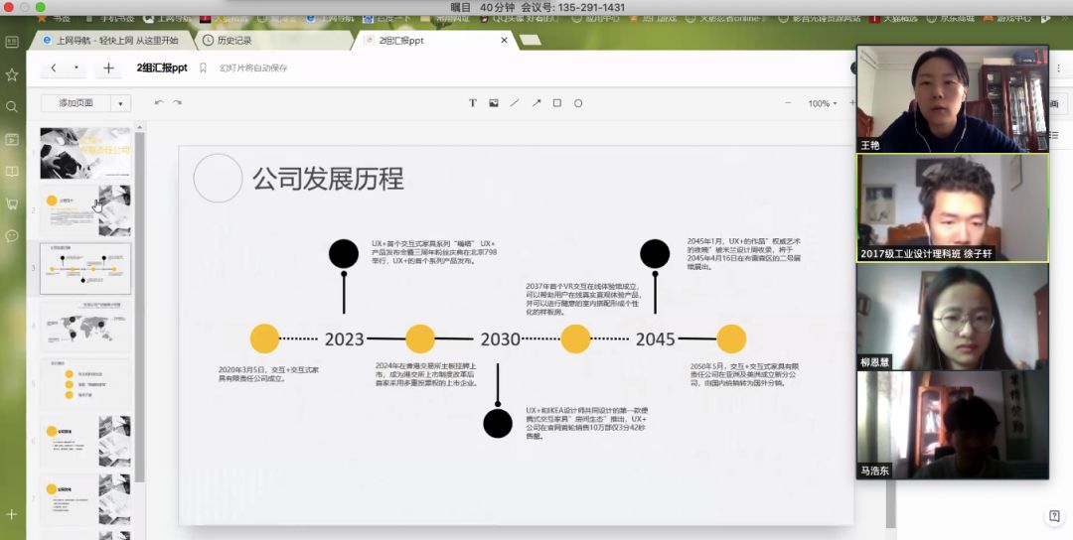This screenshot has width=1073, height=540.
Task: Open the favorites star in browser sidebar
Action: coord(12,74)
